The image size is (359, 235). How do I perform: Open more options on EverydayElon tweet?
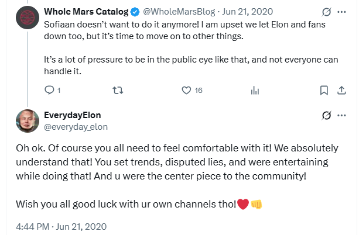(341, 116)
